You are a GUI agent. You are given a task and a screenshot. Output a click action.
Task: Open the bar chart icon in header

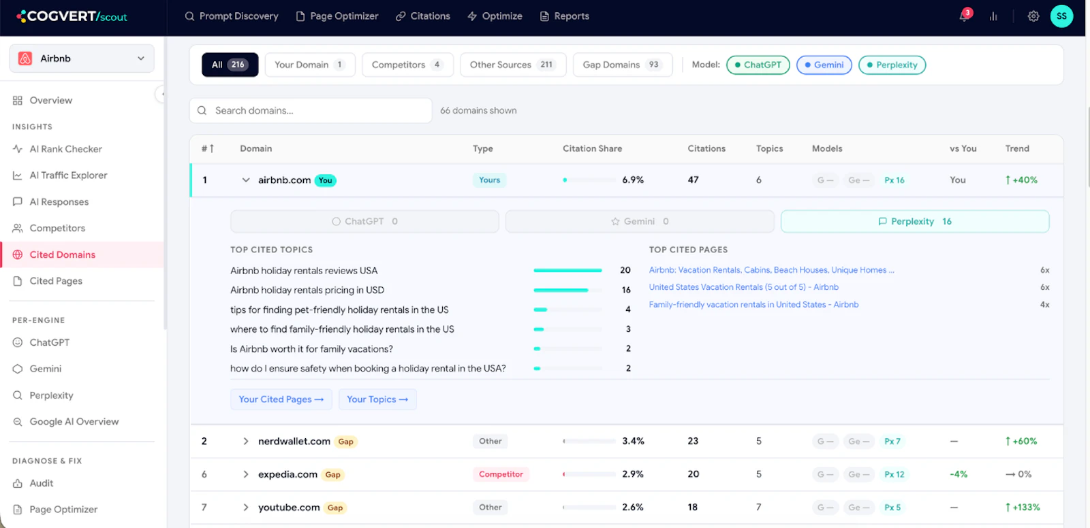click(x=993, y=16)
